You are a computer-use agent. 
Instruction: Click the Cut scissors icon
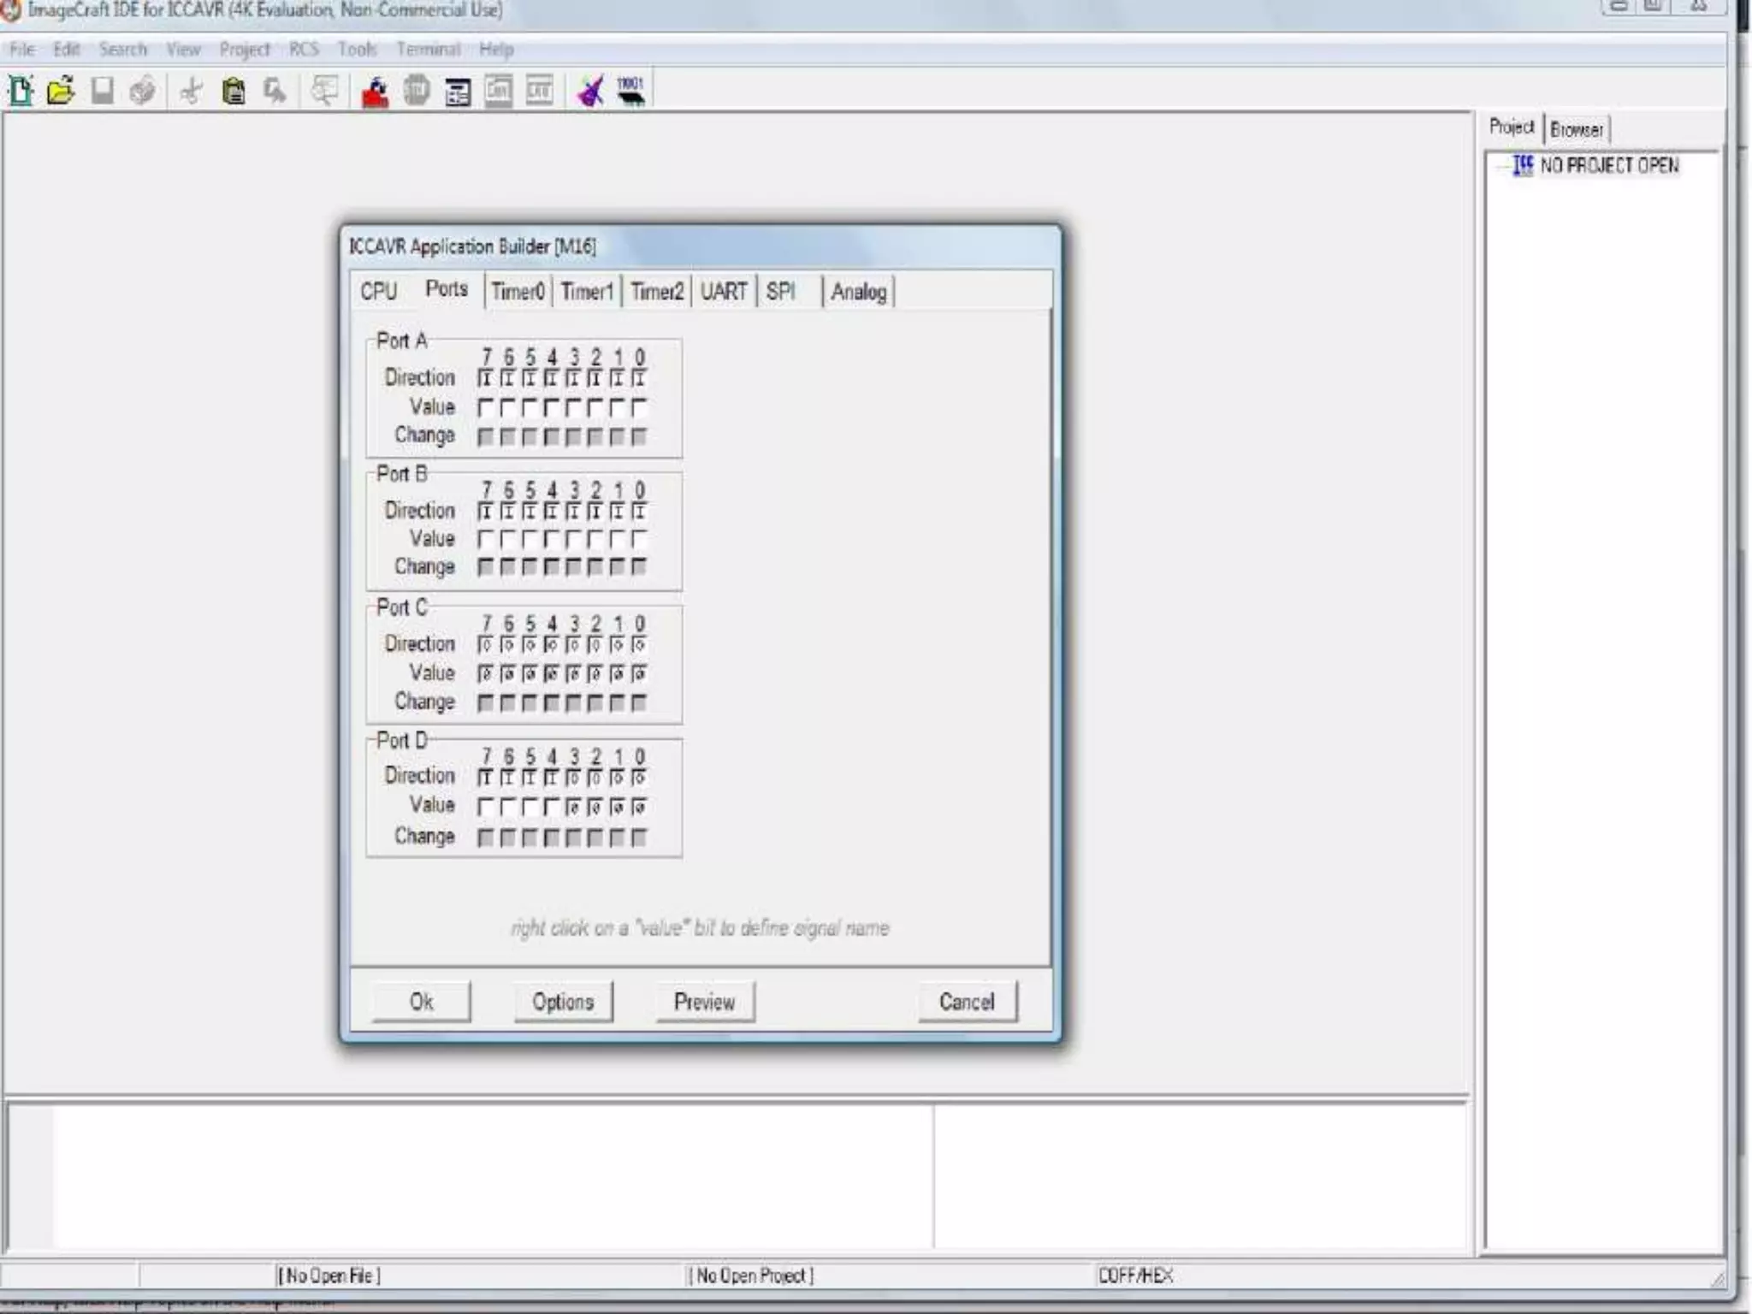(x=192, y=90)
